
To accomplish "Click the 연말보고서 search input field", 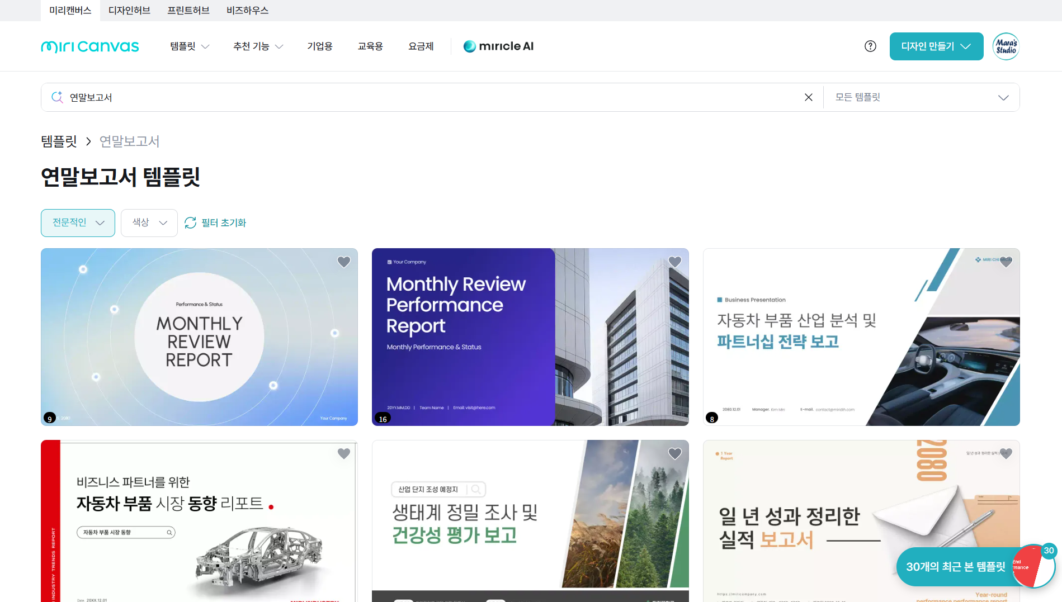I will [431, 97].
